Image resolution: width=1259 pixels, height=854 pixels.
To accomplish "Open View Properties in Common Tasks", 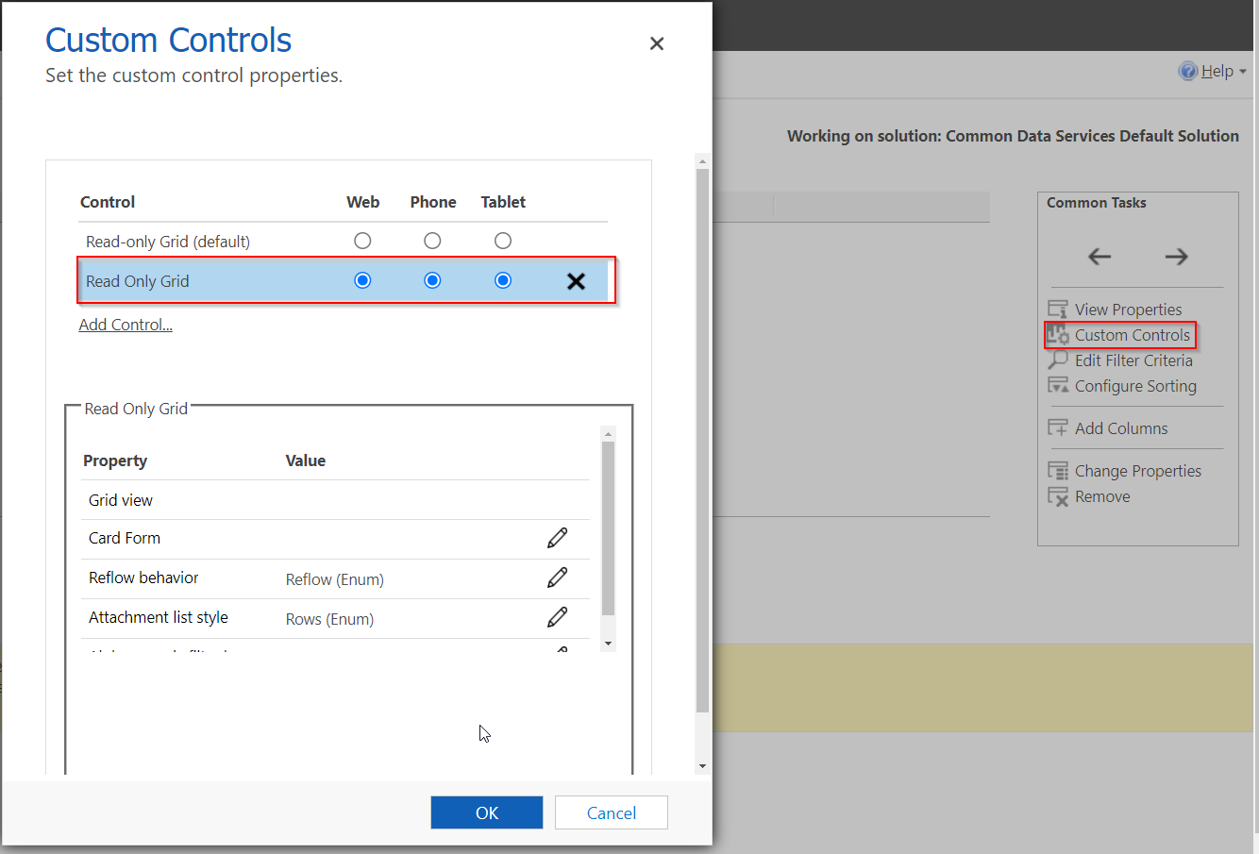I will [x=1127, y=310].
